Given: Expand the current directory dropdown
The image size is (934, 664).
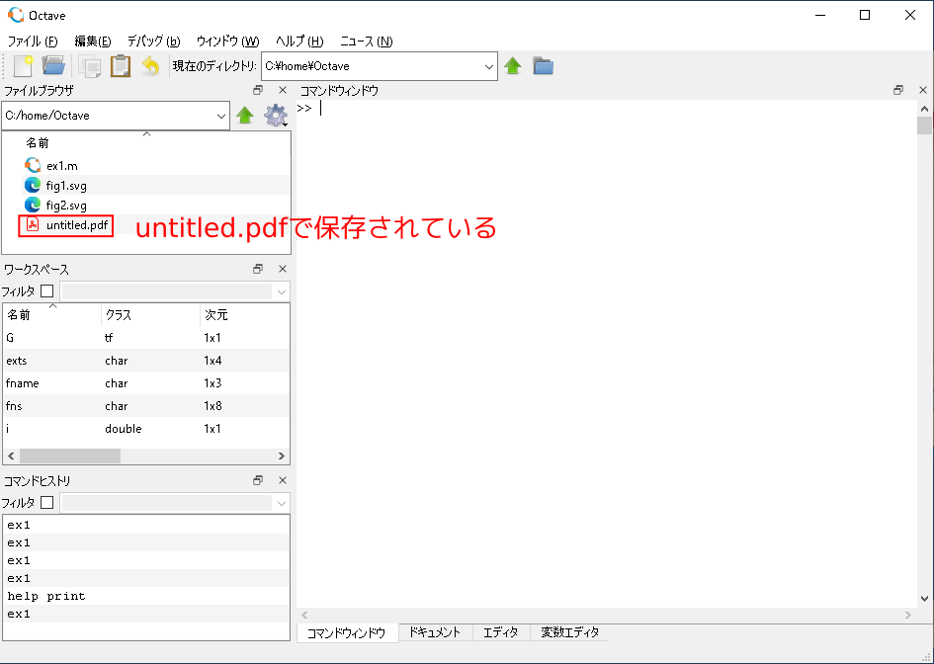Looking at the screenshot, I should coord(489,66).
